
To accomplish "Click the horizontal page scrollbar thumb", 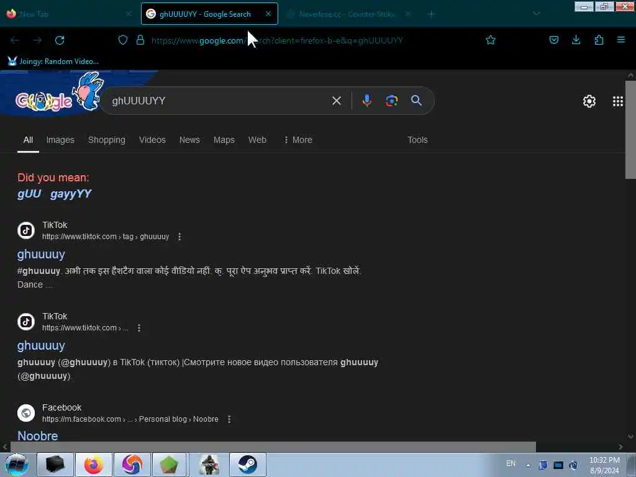I will [273, 447].
